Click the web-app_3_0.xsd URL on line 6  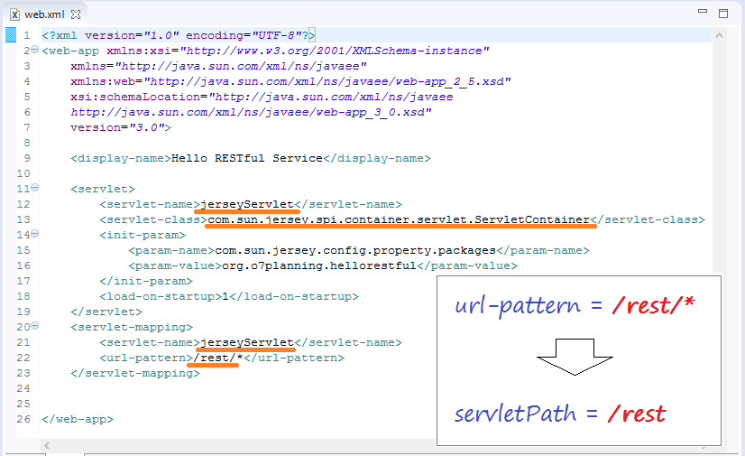(251, 112)
